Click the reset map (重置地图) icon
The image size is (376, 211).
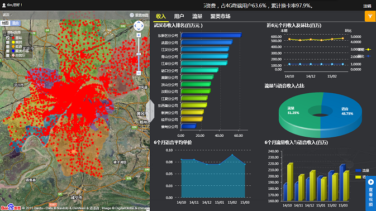click(x=132, y=15)
